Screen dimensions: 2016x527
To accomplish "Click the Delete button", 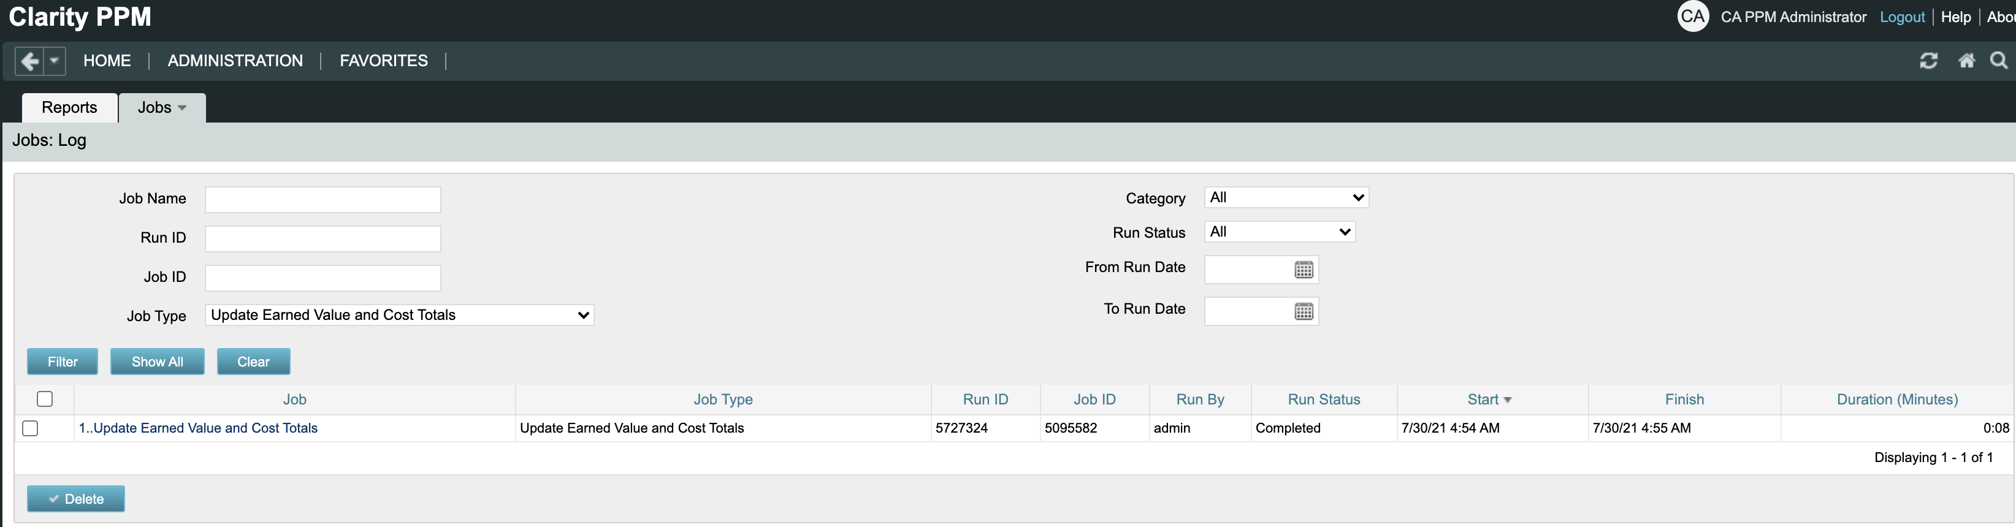I will (x=76, y=499).
